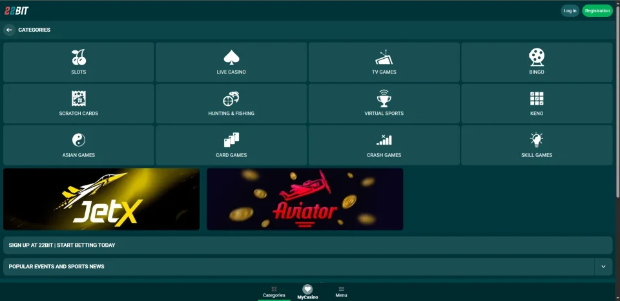The height and width of the screenshot is (301, 620).
Task: Click the TV GAMES label
Action: pos(384,72)
